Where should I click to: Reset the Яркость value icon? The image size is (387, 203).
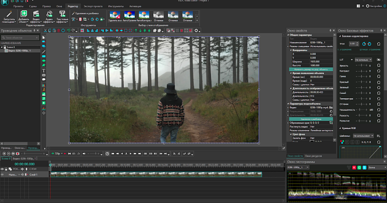378,66
